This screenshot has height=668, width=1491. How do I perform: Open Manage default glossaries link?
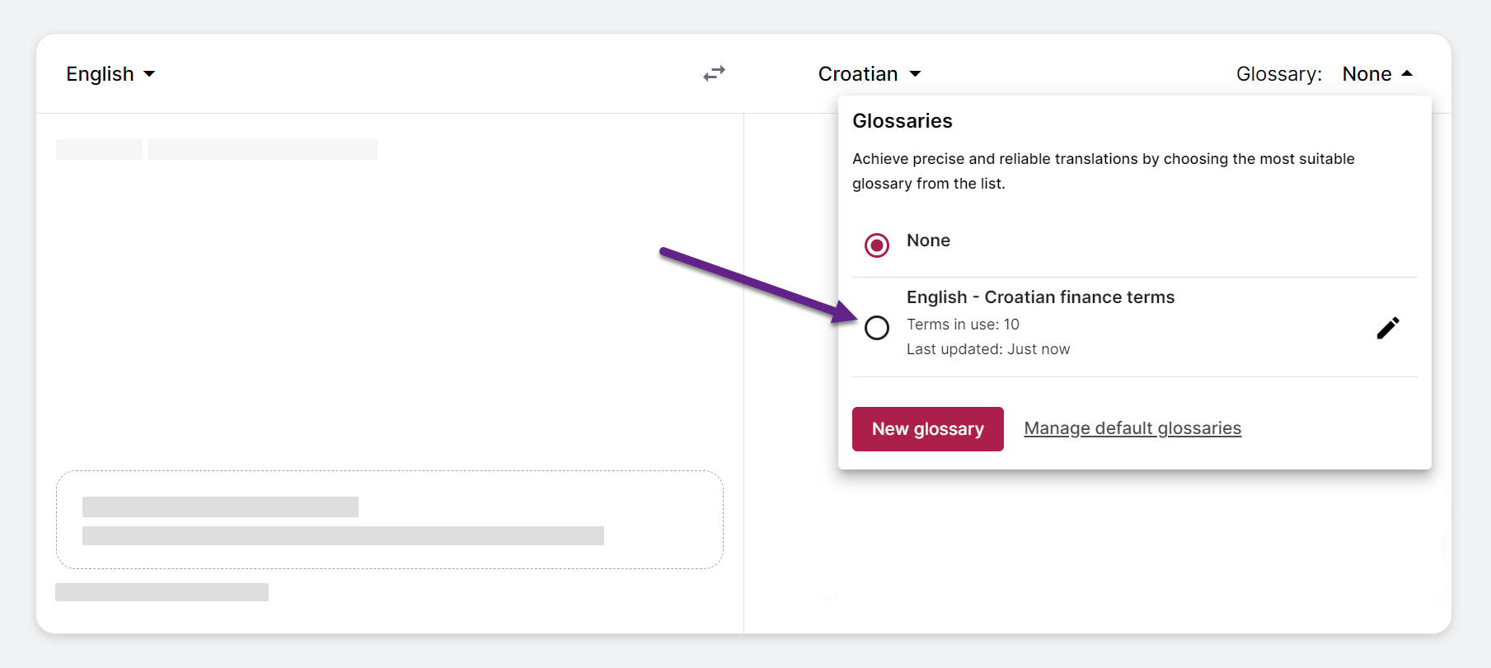[1132, 428]
